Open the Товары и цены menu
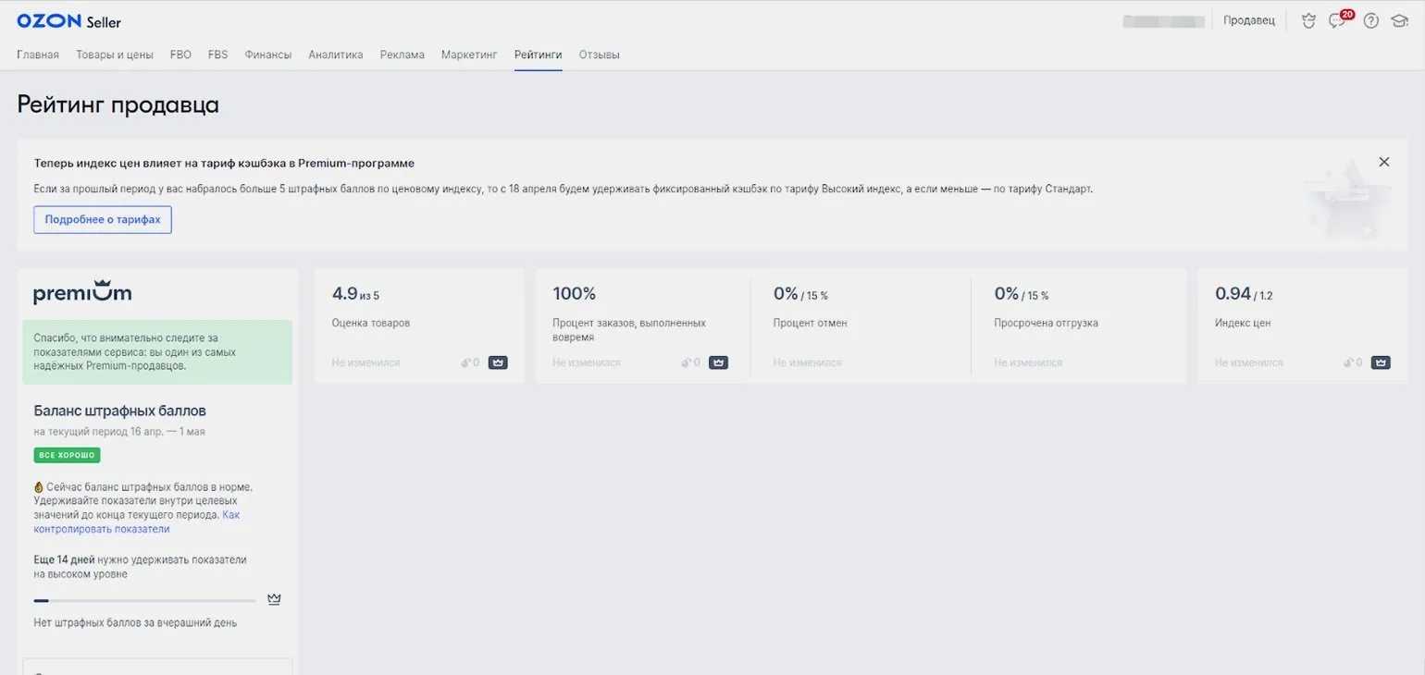Image resolution: width=1425 pixels, height=675 pixels. tap(115, 55)
